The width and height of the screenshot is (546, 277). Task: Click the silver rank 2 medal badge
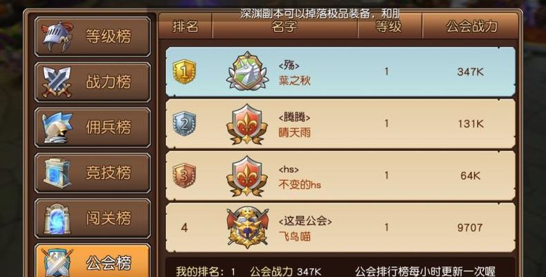click(184, 124)
